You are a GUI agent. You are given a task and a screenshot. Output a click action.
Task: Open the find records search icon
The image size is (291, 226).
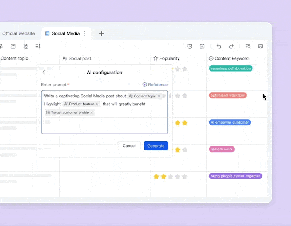[248, 47]
